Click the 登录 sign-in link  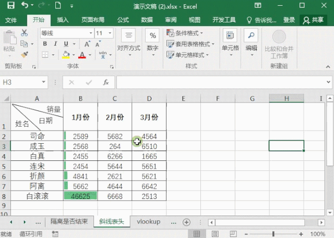tap(289, 20)
